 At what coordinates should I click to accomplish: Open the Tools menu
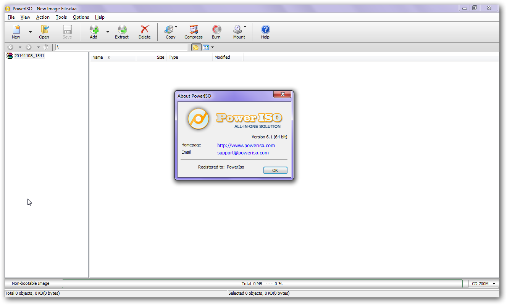(61, 17)
